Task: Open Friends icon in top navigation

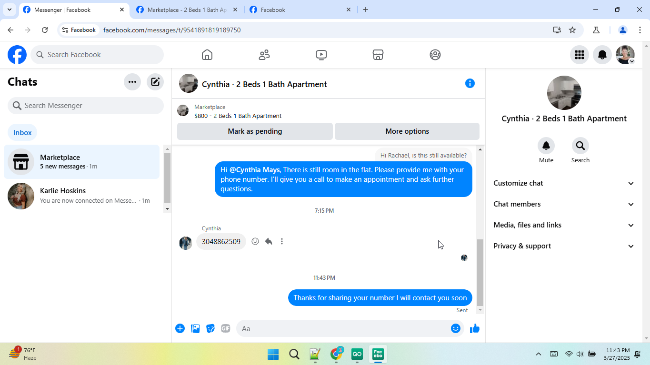Action: click(264, 55)
